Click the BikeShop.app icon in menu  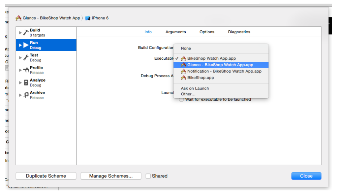[184, 78]
